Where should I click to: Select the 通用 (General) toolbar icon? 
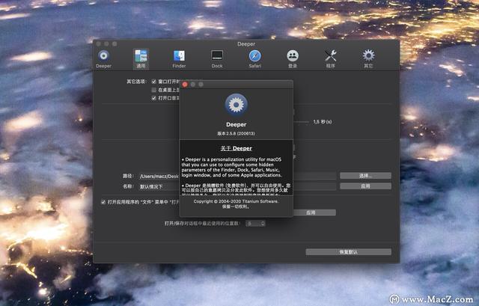coord(141,58)
